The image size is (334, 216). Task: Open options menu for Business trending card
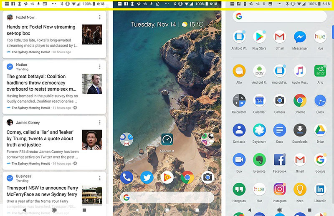pyautogui.click(x=100, y=178)
